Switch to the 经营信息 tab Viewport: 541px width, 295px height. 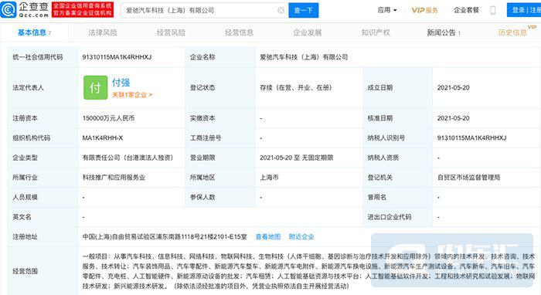pos(239,32)
